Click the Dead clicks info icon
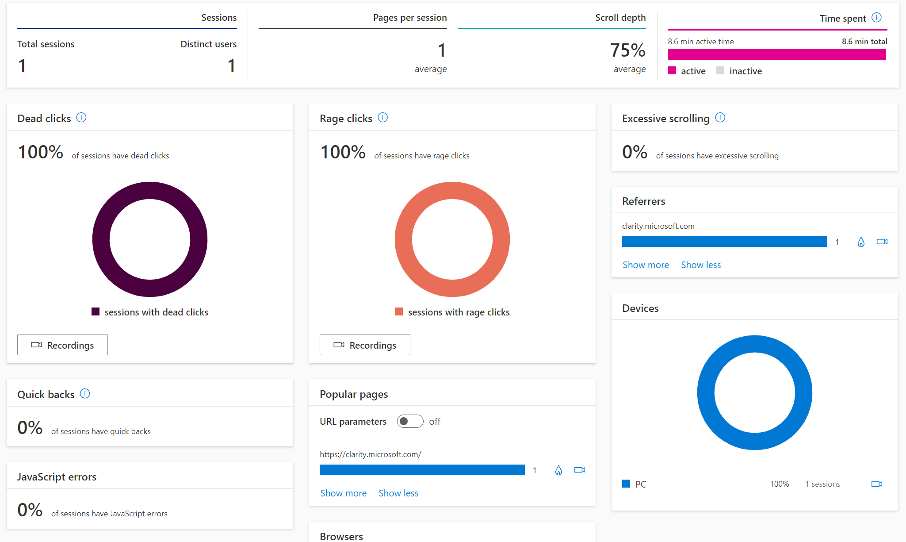The height and width of the screenshot is (542, 906). click(x=81, y=118)
